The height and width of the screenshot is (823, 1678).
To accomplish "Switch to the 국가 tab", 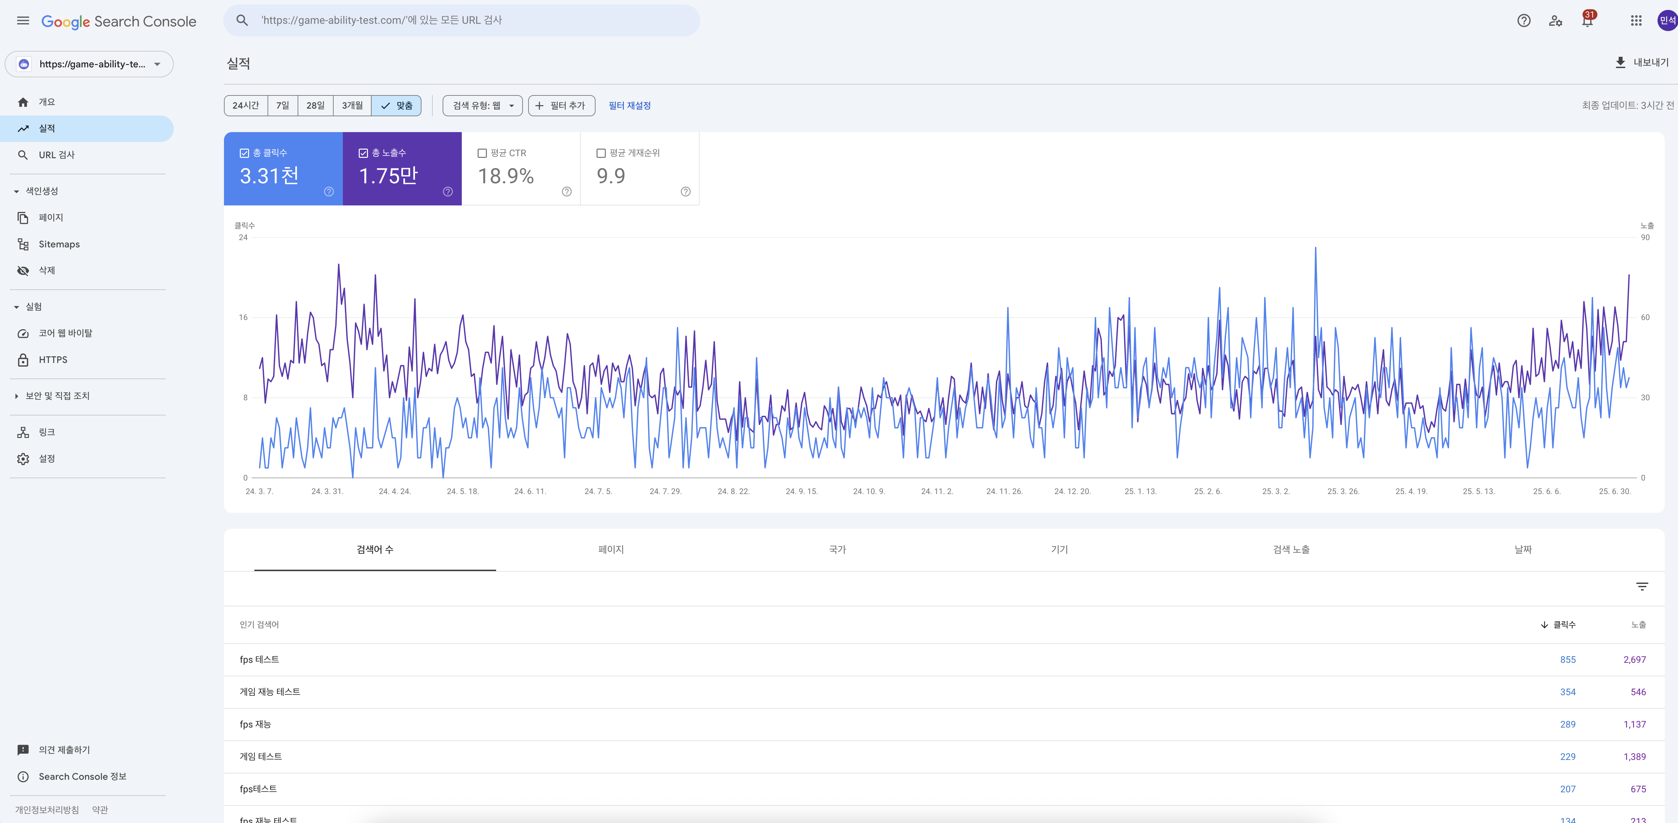I will coord(837,550).
